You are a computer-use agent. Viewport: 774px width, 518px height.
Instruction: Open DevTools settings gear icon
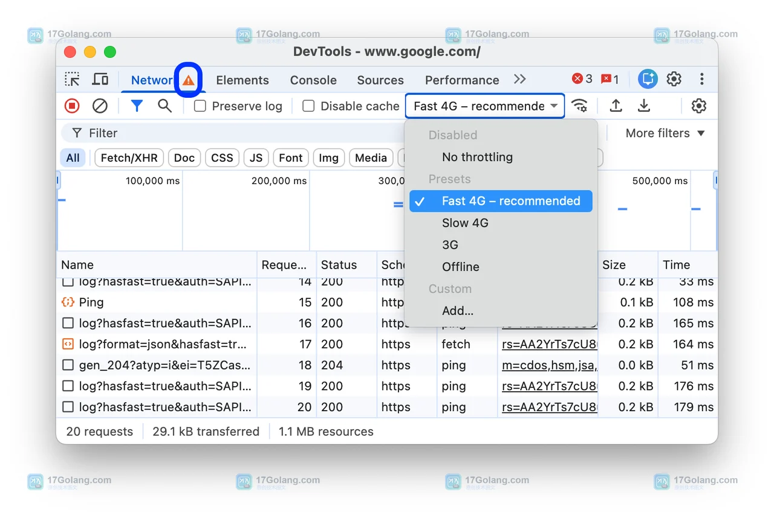[x=674, y=79]
